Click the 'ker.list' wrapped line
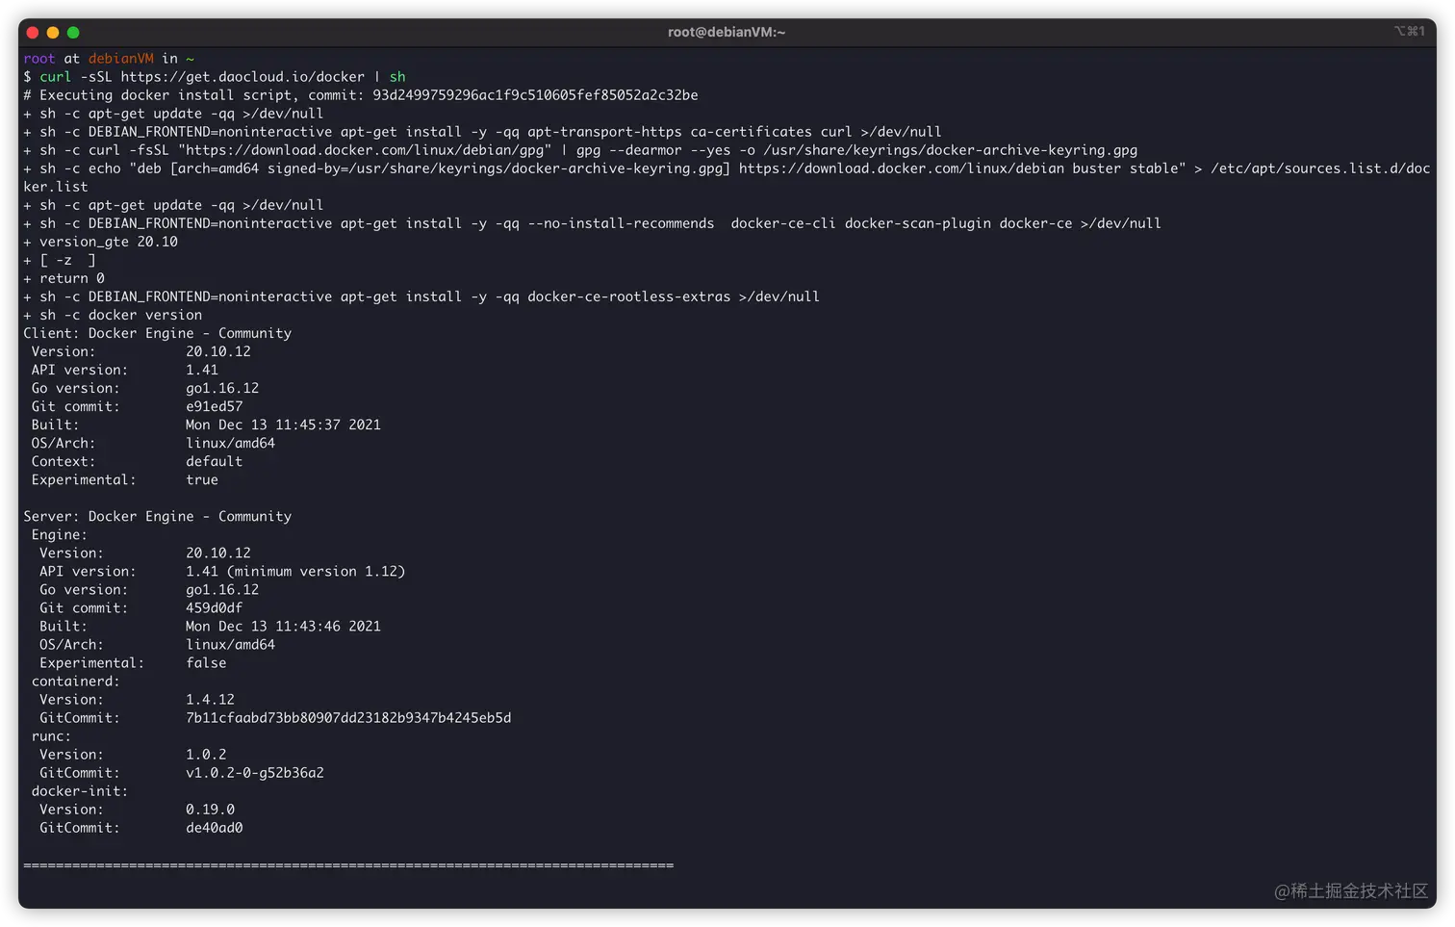 click(56, 187)
